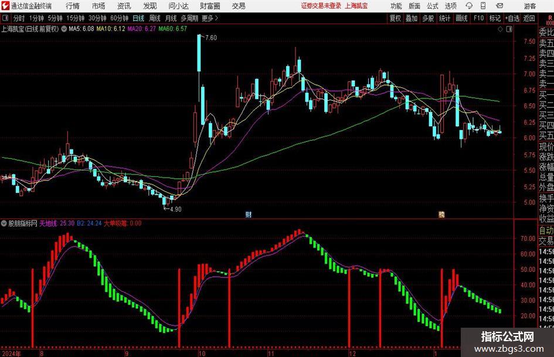The width and height of the screenshot is (554, 357).
Task: Click the B2: 24.24 indicator value
Action: pos(89,223)
